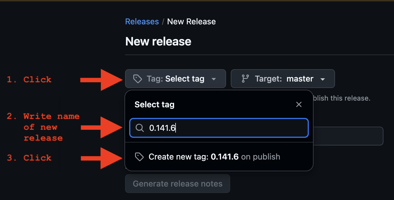Screen dimensions: 394x200
Task: Open the Target: master branch dropdown
Action: tap(282, 79)
